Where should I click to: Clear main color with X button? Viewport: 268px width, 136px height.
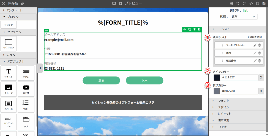tap(261, 77)
